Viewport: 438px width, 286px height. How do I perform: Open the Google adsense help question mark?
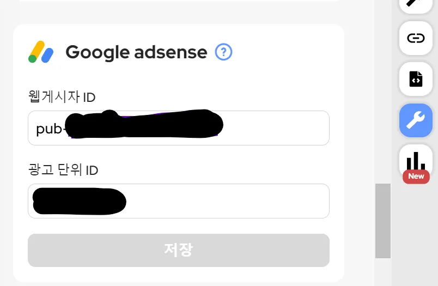click(x=223, y=52)
